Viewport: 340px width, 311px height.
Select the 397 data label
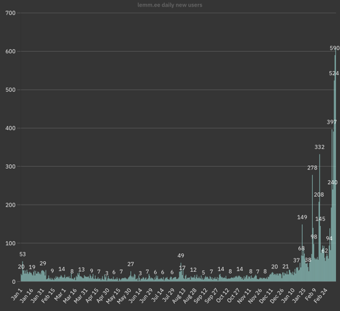[x=331, y=122]
